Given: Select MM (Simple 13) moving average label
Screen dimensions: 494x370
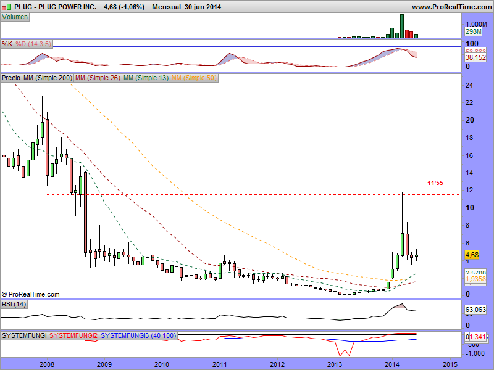Looking at the screenshot, I should tap(146, 78).
